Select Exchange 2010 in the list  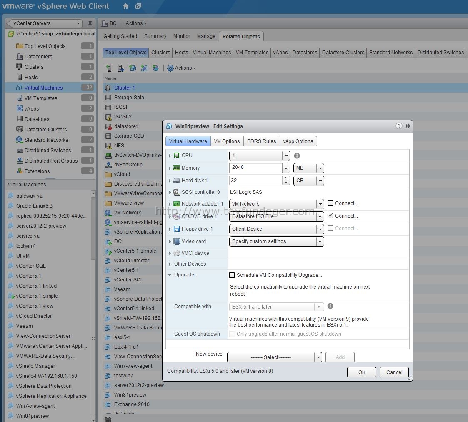tap(132, 404)
